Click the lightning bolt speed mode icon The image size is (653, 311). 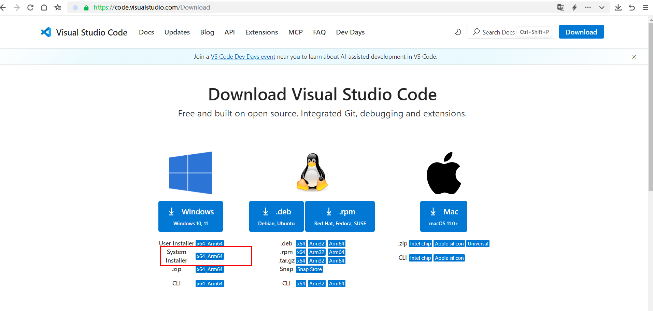(574, 8)
